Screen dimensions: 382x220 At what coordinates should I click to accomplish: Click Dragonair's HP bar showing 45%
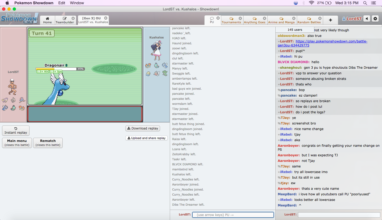pyautogui.click(x=60, y=69)
